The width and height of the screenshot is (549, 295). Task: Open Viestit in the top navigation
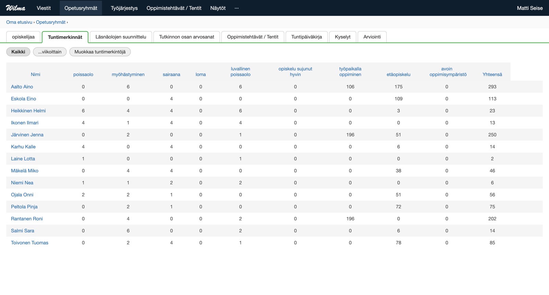44,8
